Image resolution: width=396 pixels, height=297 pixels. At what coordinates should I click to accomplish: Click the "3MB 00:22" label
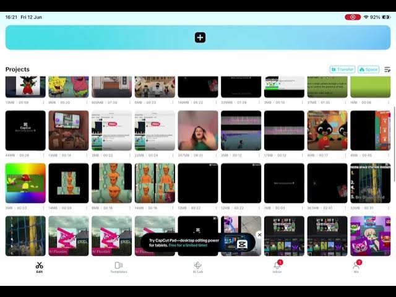pyautogui.click(x=102, y=155)
